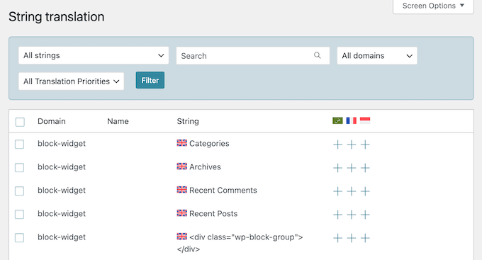Add Categories translation under red-white flag
The image size is (482, 260).
click(x=365, y=145)
